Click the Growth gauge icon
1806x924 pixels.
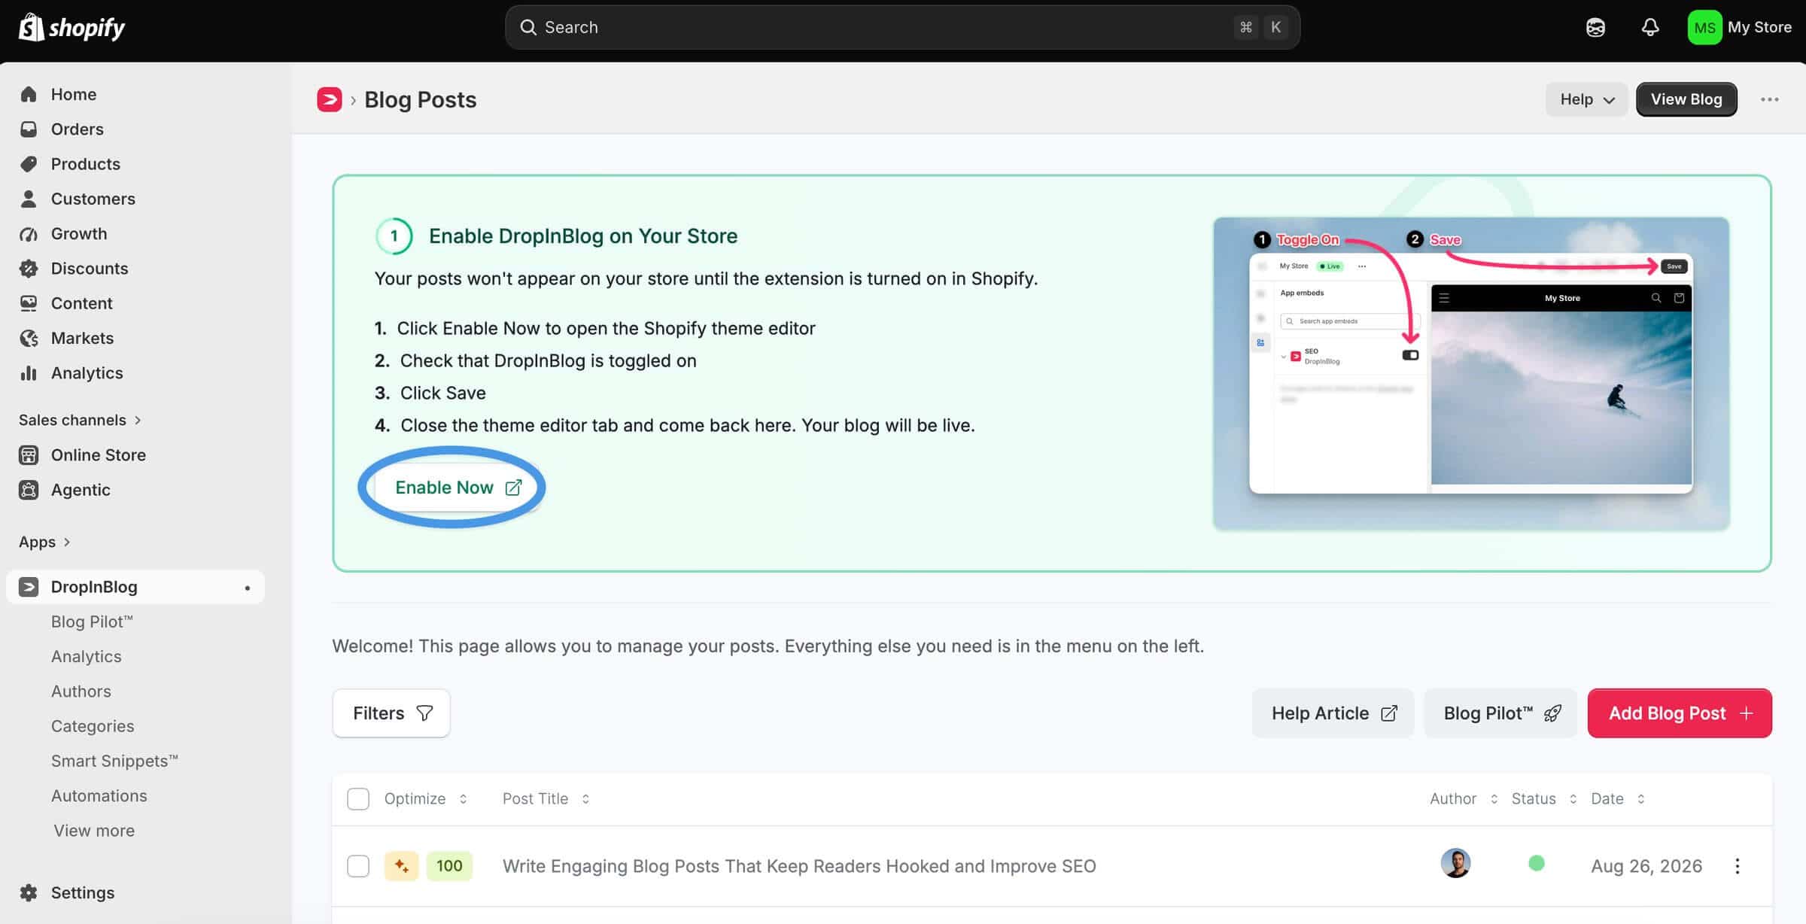pyautogui.click(x=29, y=234)
